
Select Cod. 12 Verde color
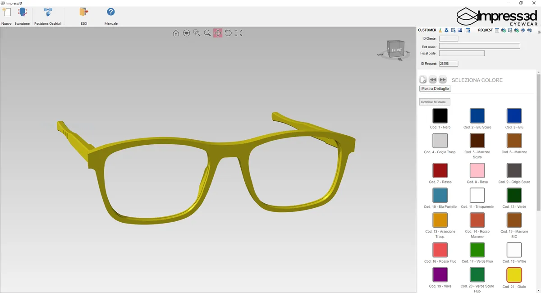(514, 195)
